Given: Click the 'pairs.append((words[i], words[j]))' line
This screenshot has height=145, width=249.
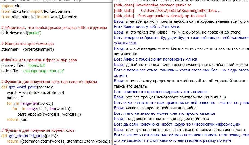Looking at the screenshot, I should (49, 114).
